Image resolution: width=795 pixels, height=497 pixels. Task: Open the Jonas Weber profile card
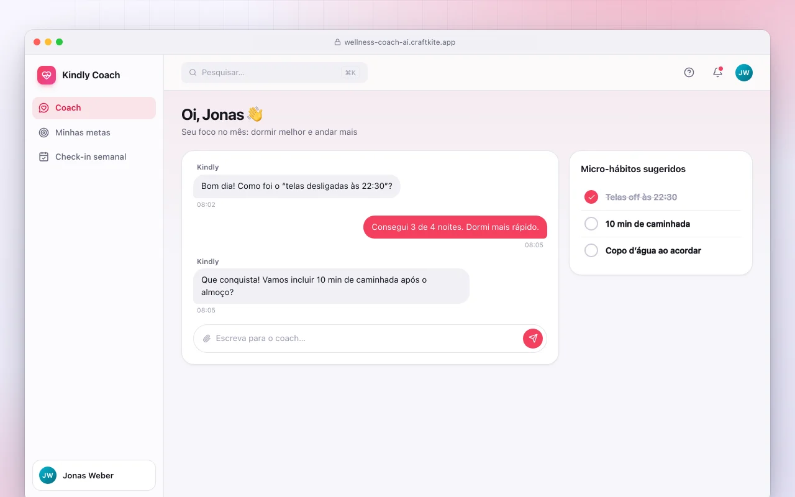(94, 475)
